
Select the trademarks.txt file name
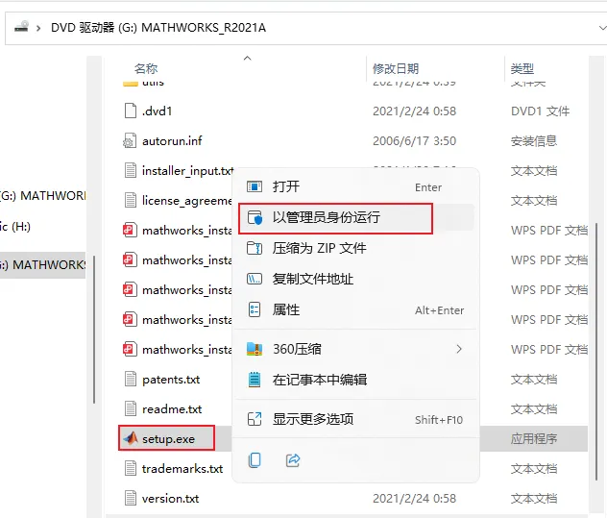tap(182, 469)
